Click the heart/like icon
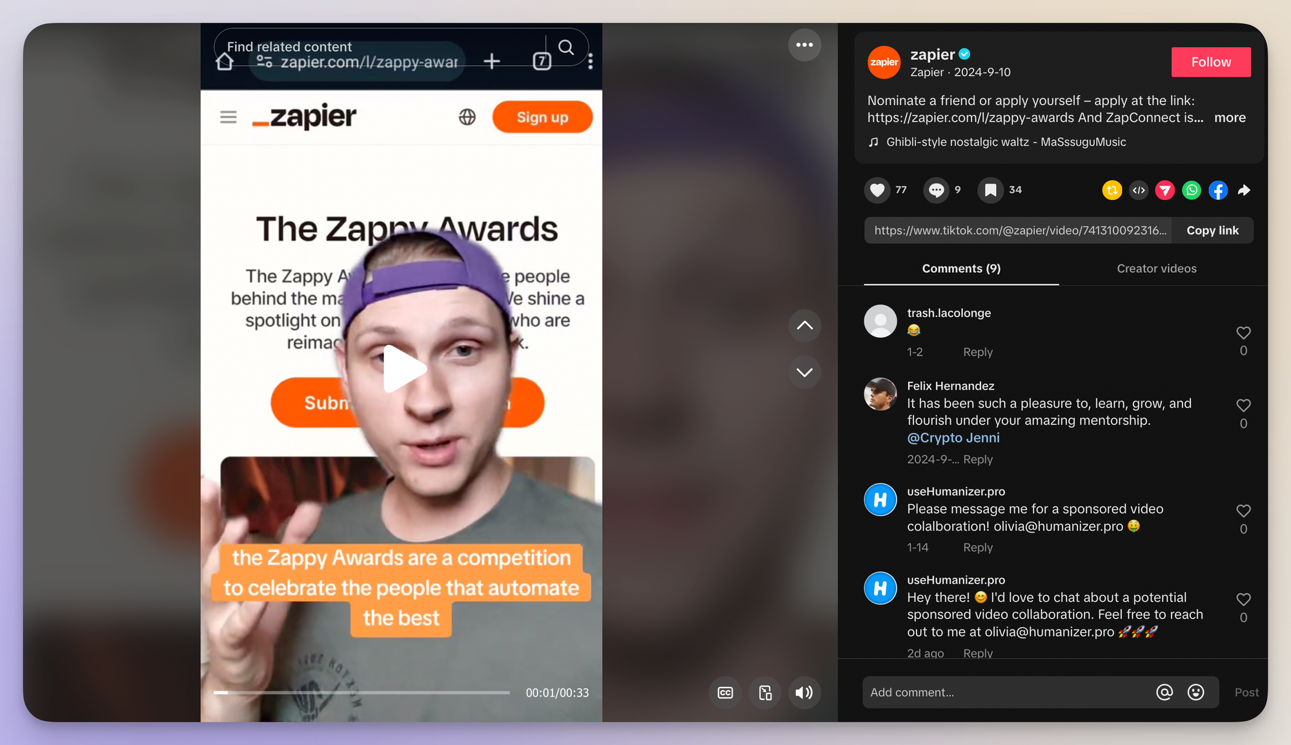Image resolution: width=1291 pixels, height=745 pixels. tap(879, 190)
